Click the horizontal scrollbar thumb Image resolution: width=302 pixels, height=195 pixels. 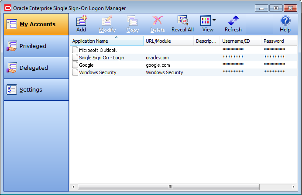click(x=169, y=187)
